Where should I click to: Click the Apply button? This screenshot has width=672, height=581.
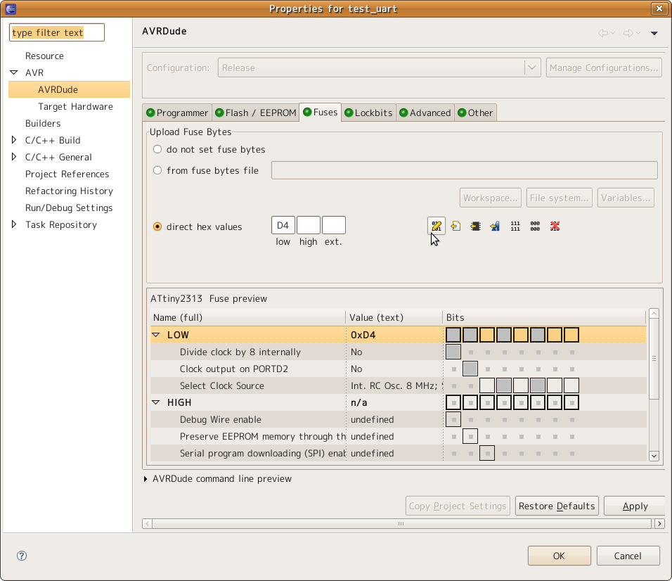click(635, 506)
